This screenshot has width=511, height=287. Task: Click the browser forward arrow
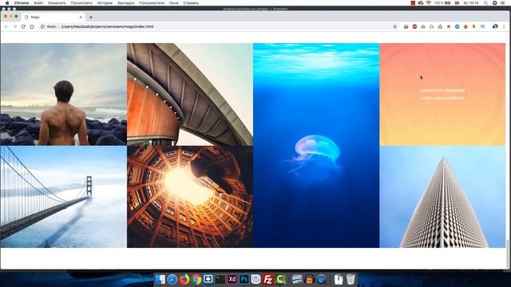coord(15,26)
